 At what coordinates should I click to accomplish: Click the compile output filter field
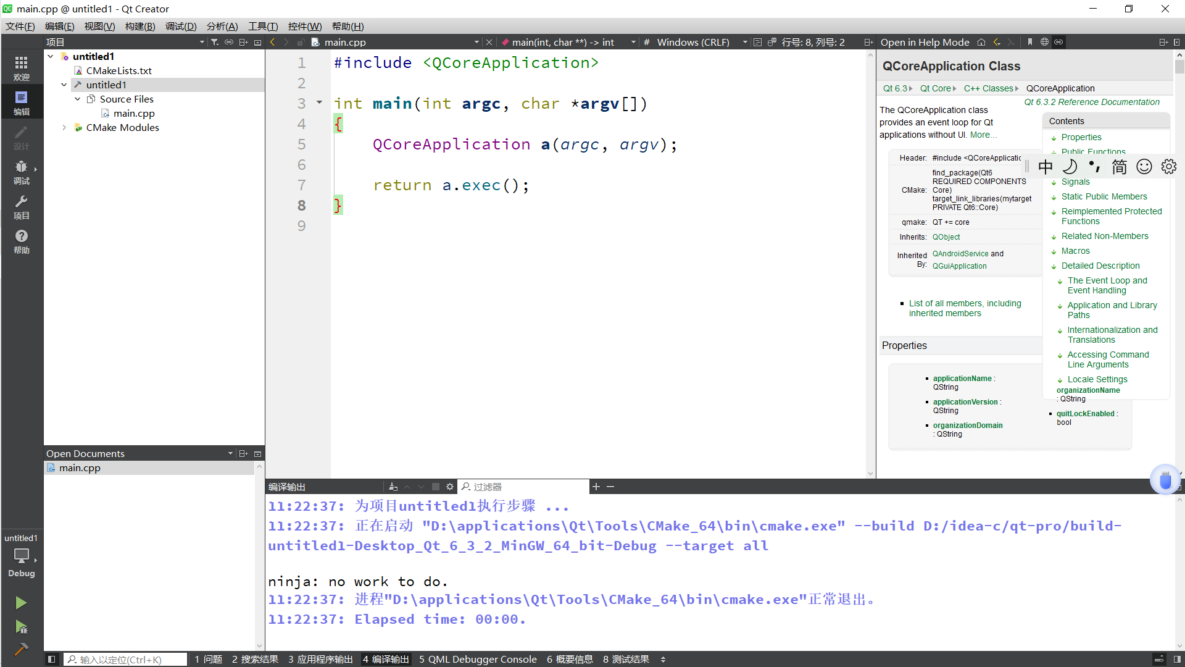[525, 487]
